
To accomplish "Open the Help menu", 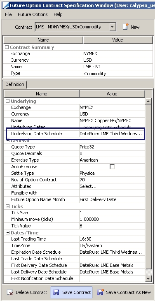I will pos(58,14).
